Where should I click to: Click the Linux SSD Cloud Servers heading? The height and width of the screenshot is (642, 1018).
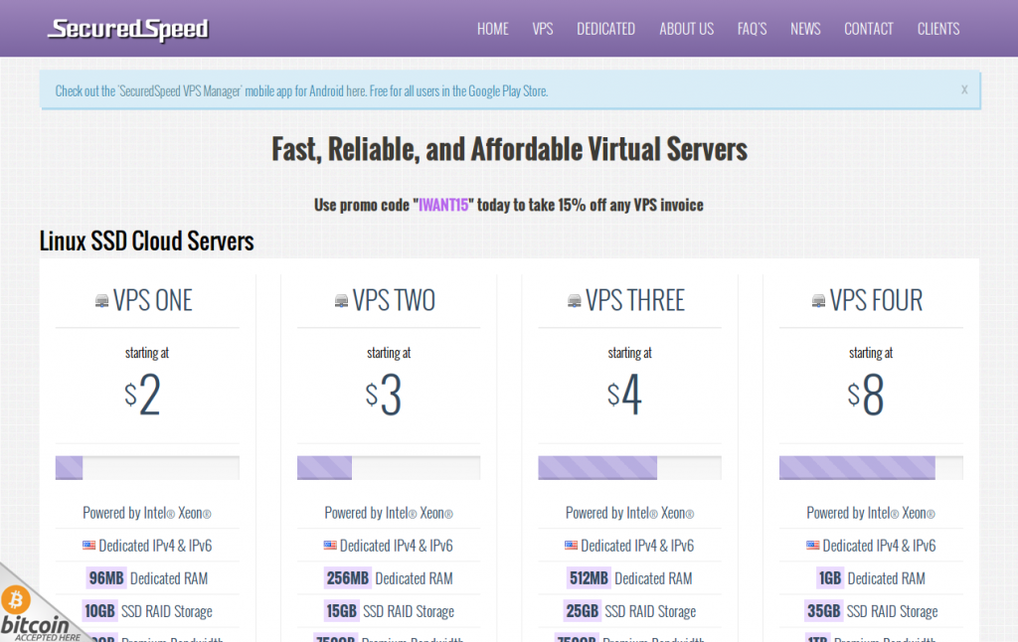(147, 241)
